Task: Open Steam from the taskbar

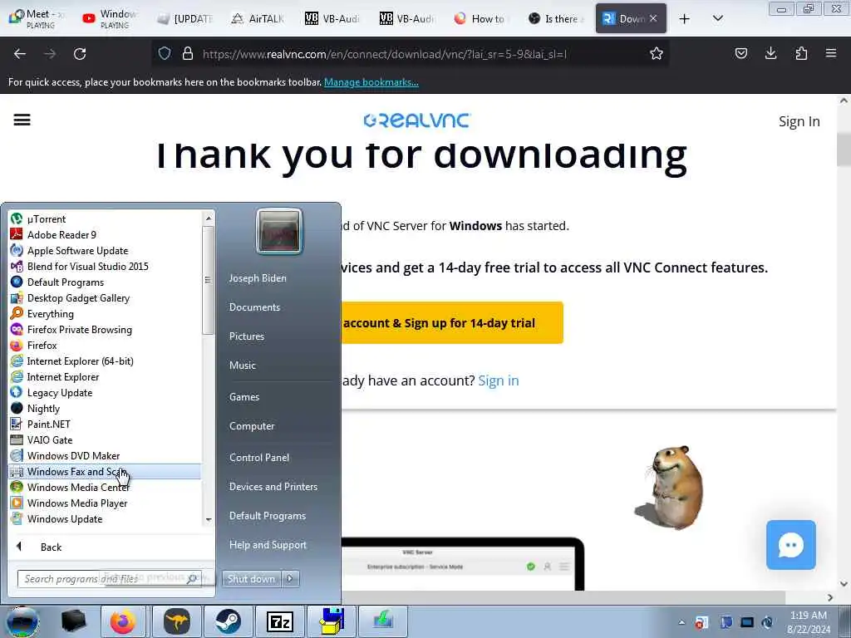Action: (228, 621)
